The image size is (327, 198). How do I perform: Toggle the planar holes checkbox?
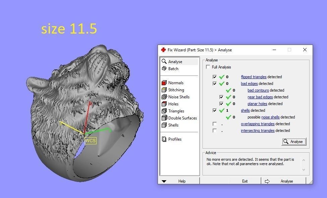pyautogui.click(x=221, y=104)
